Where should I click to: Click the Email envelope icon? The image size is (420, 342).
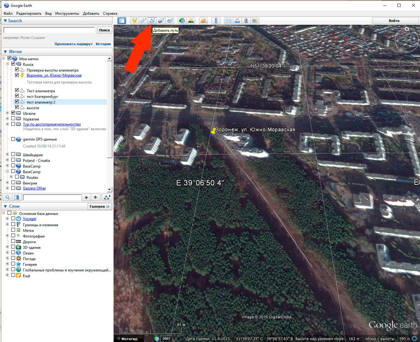pos(229,21)
